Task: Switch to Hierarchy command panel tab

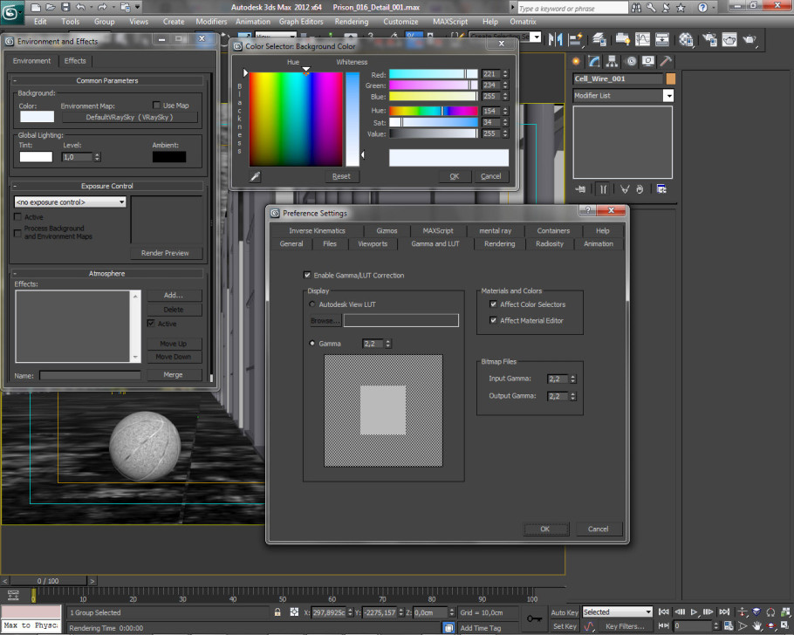Action: pos(613,61)
